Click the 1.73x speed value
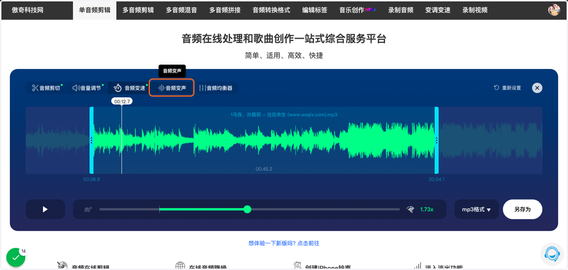The width and height of the screenshot is (568, 270). point(426,209)
